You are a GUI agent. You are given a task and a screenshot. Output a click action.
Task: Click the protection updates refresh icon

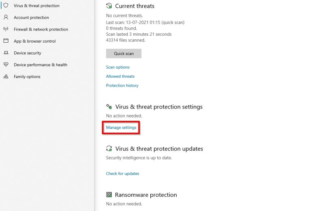coord(109,149)
